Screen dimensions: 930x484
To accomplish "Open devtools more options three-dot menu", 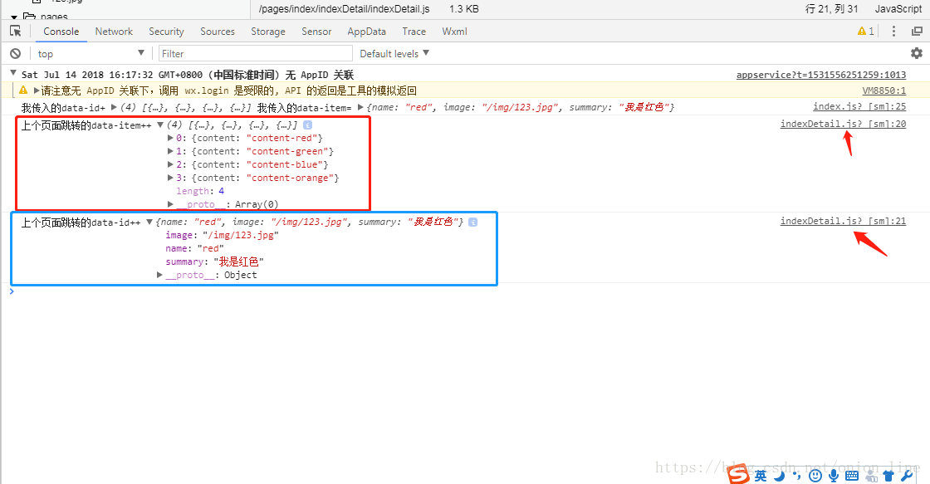I will (x=893, y=31).
